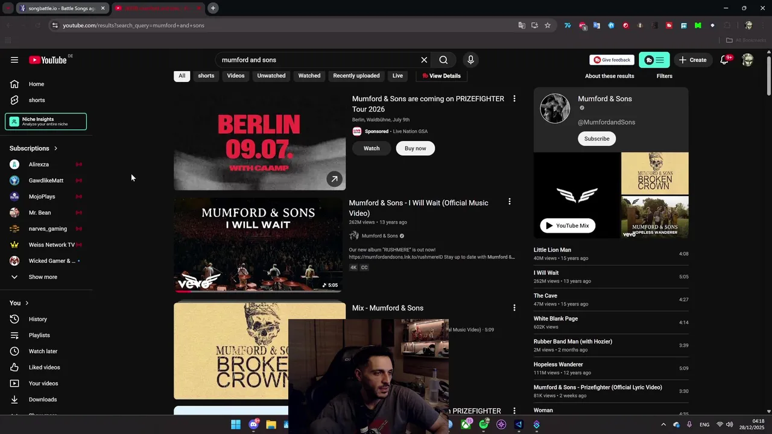Click Home icon in sidebar
772x434 pixels.
click(14, 84)
